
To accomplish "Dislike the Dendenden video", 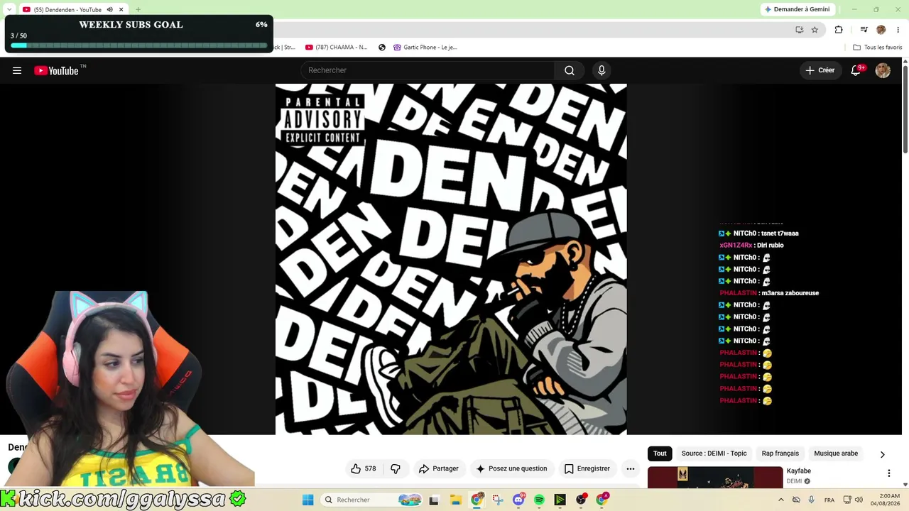I will click(396, 468).
